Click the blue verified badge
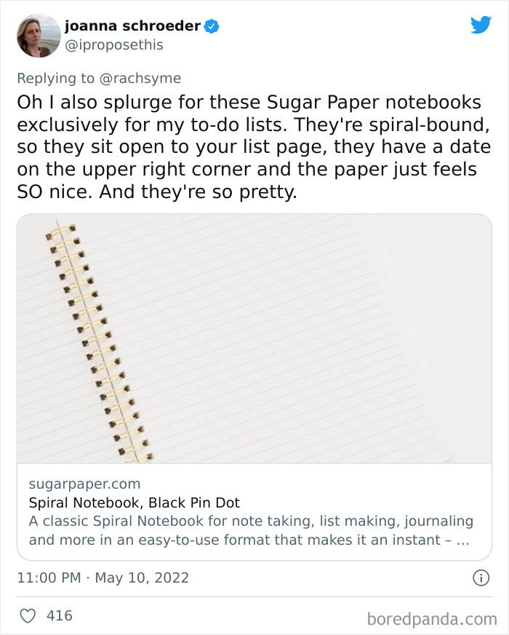The height and width of the screenshot is (635, 509). pos(212,27)
